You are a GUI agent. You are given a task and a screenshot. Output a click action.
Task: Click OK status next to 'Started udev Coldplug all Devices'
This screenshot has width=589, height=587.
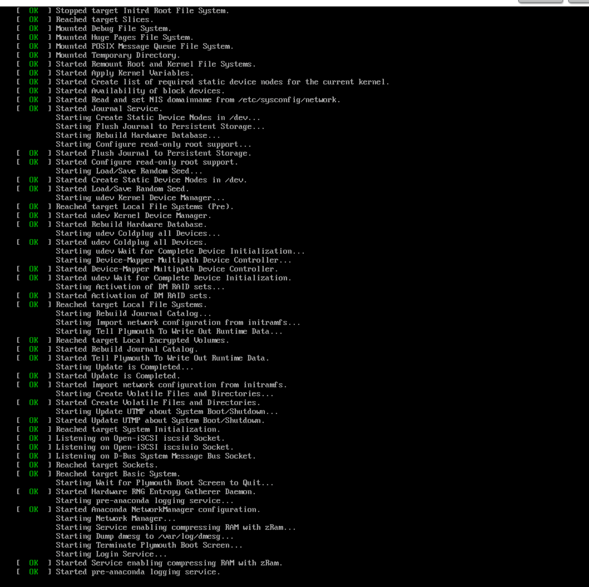[x=33, y=242]
